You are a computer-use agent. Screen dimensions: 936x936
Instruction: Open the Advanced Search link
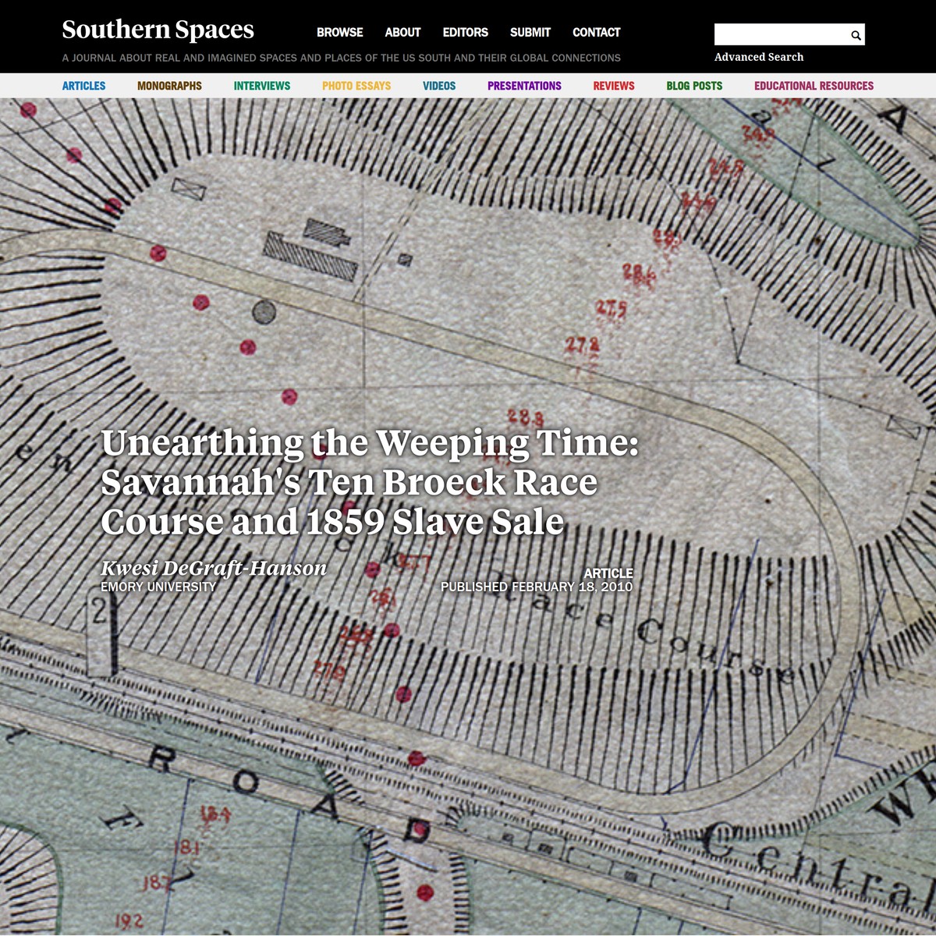[758, 57]
